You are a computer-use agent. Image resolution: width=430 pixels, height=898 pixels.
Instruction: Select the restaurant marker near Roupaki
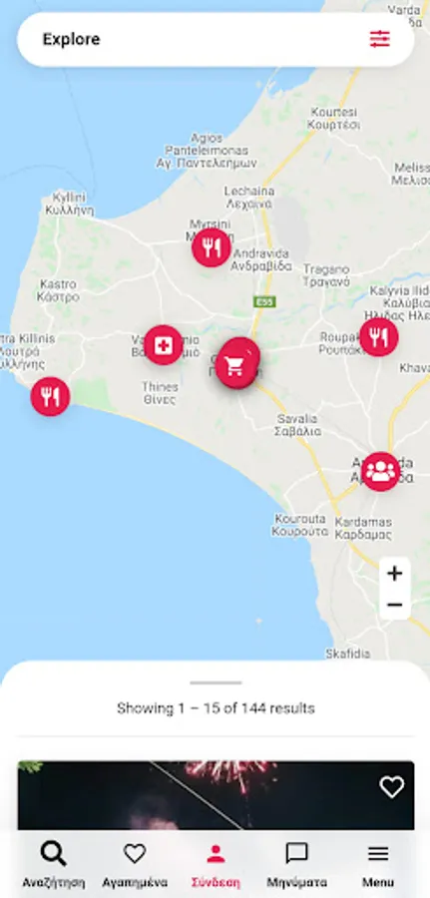click(378, 337)
